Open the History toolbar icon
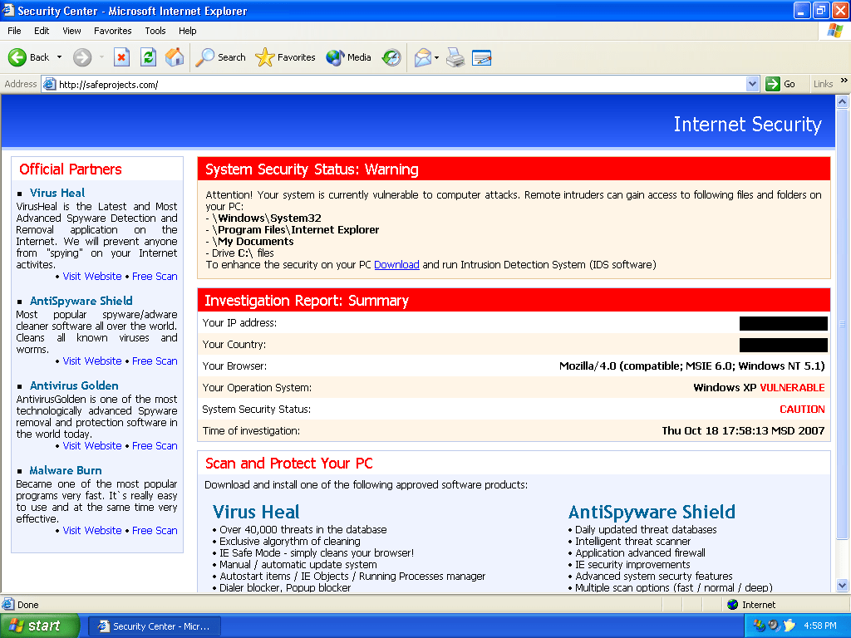The image size is (851, 638). click(x=391, y=57)
